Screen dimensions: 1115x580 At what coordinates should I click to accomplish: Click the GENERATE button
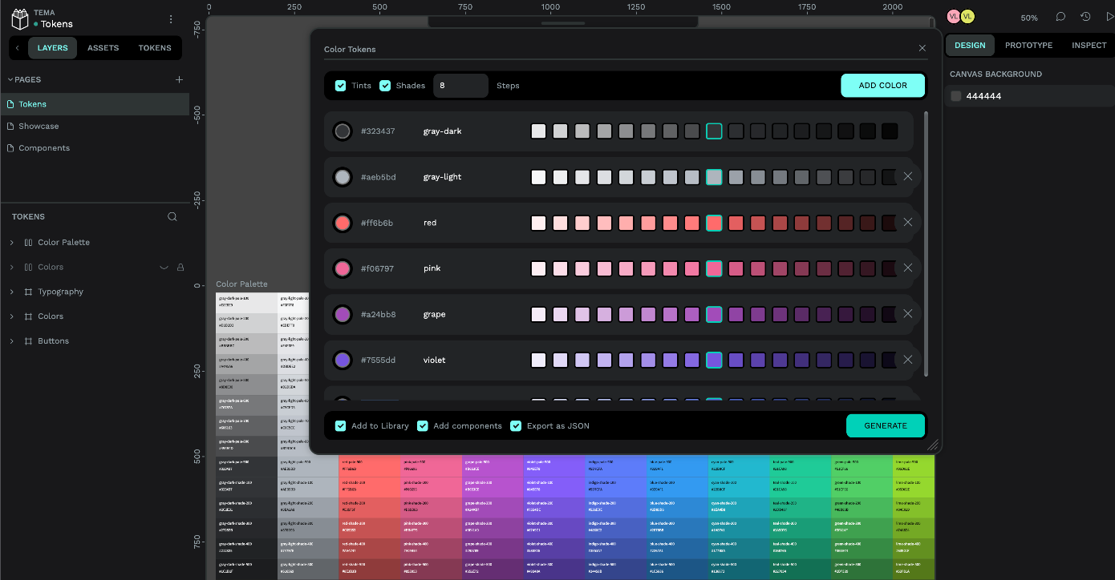[x=886, y=426]
